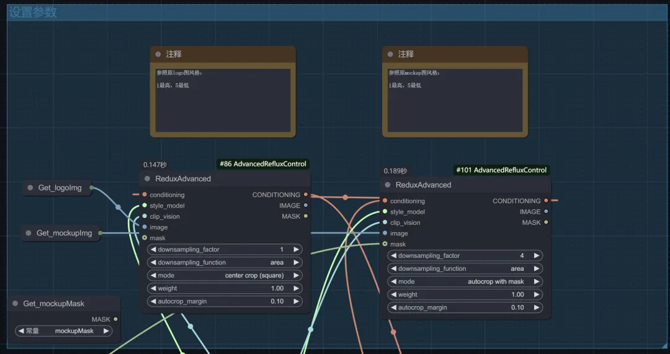Select next mode in node #86 with right arrow

296,275
